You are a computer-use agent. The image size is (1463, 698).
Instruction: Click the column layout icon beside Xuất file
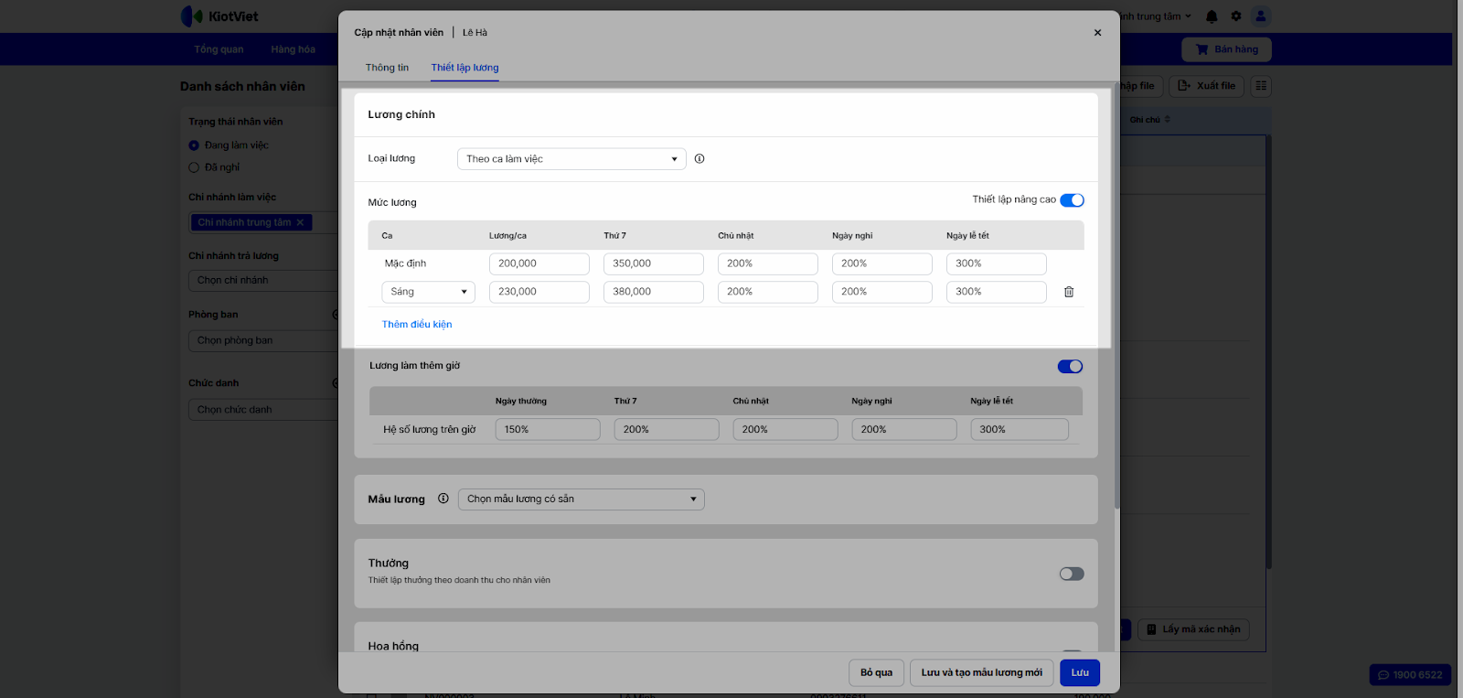(1261, 86)
